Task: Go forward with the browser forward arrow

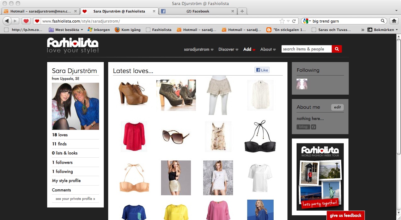Action: point(15,21)
